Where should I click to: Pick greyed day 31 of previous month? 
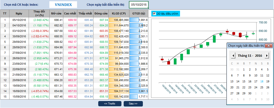[x=238, y=69]
